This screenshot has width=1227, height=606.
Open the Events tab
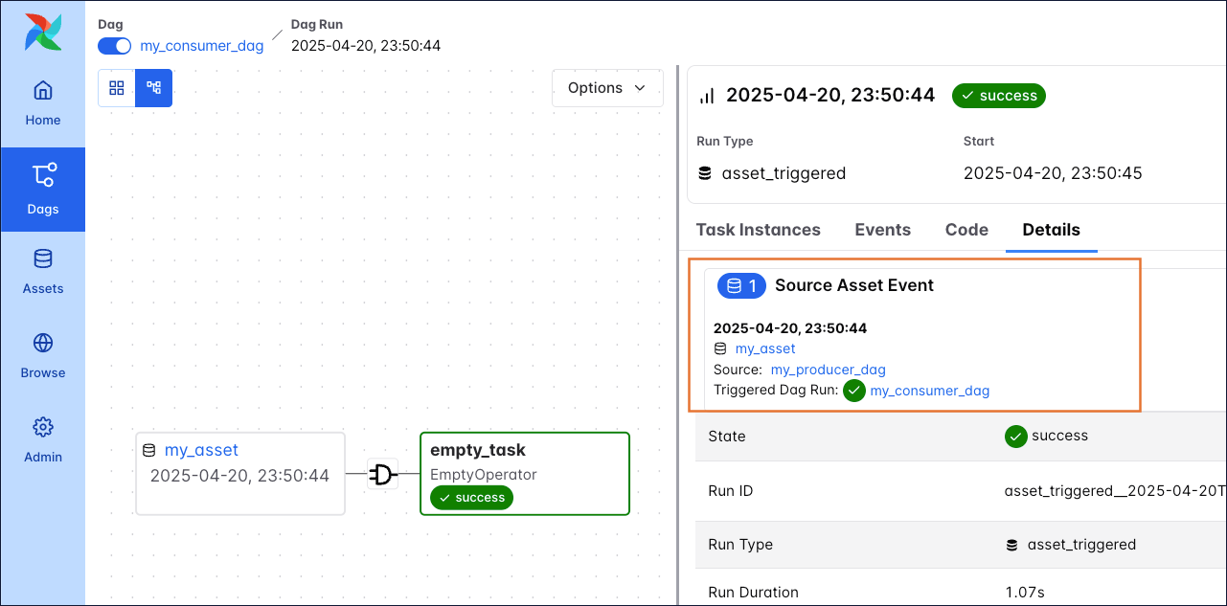pyautogui.click(x=882, y=230)
